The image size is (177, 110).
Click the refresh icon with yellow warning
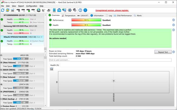8,10
